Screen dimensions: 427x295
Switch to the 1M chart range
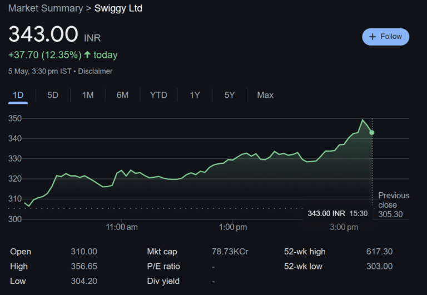click(88, 95)
